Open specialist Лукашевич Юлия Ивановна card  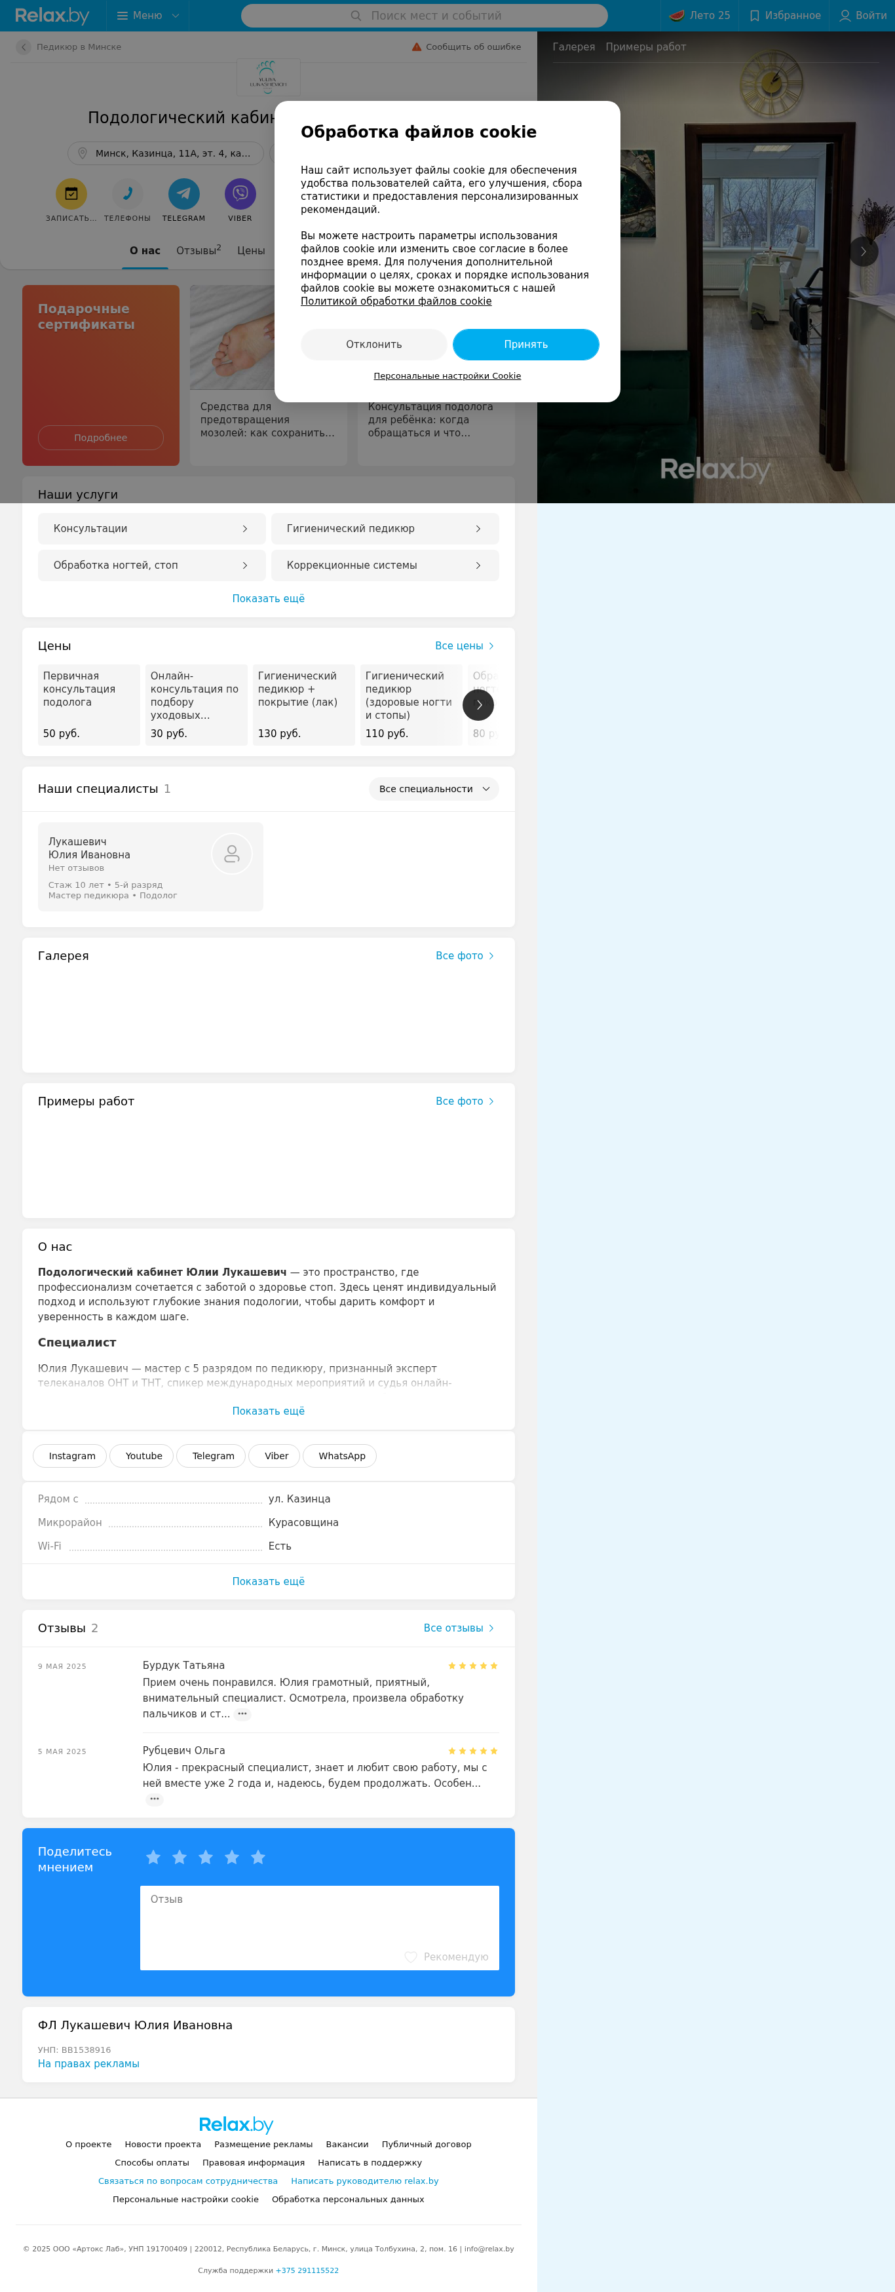(150, 867)
